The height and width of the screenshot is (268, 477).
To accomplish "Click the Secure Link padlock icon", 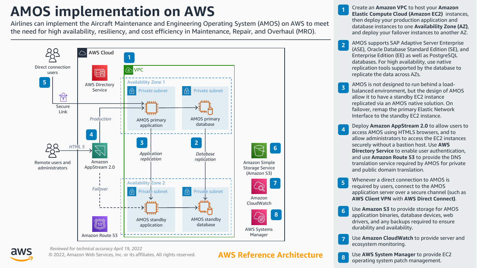I will tap(63, 98).
